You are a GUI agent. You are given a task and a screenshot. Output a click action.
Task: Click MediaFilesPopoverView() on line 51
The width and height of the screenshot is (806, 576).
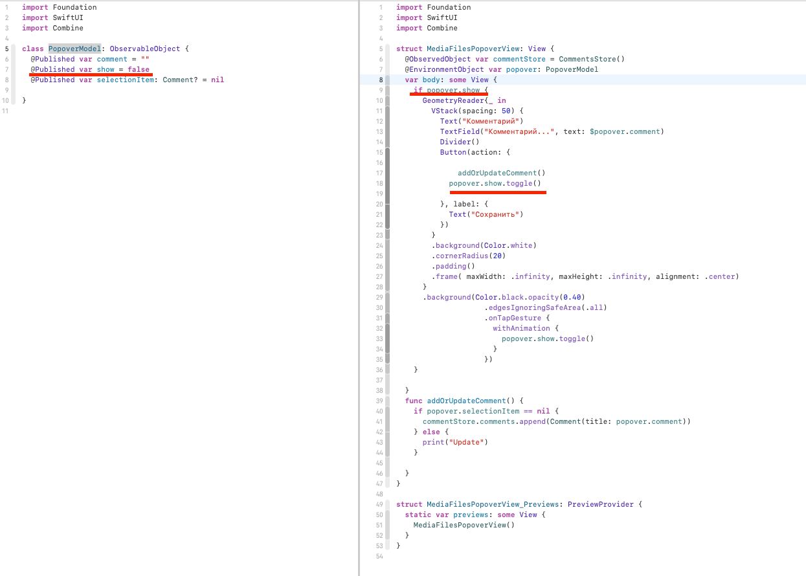click(x=464, y=525)
